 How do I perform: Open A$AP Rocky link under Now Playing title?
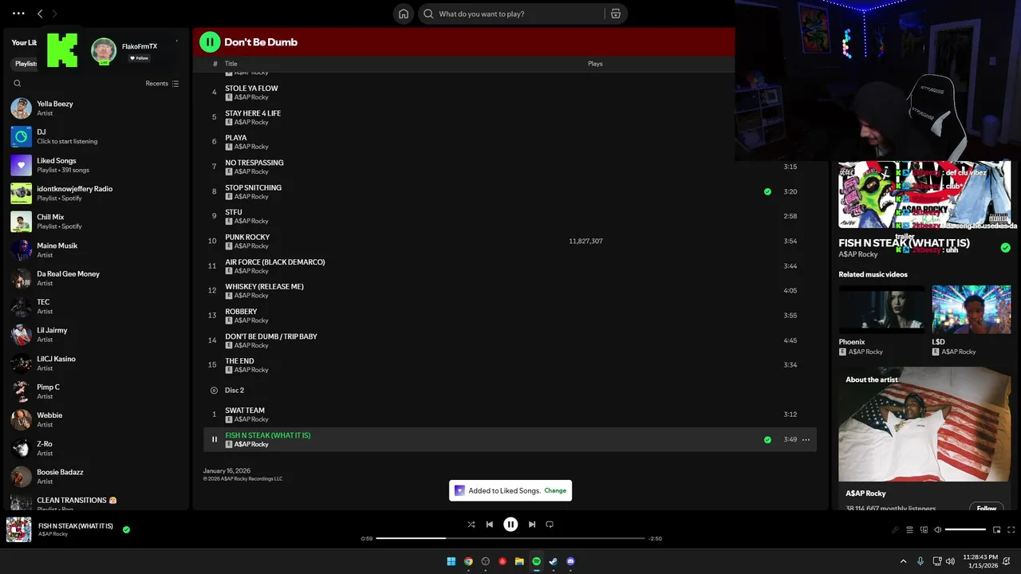(857, 254)
